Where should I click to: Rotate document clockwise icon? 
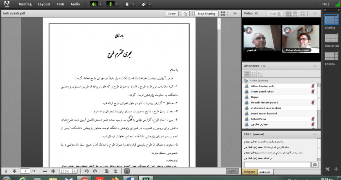click(x=95, y=171)
